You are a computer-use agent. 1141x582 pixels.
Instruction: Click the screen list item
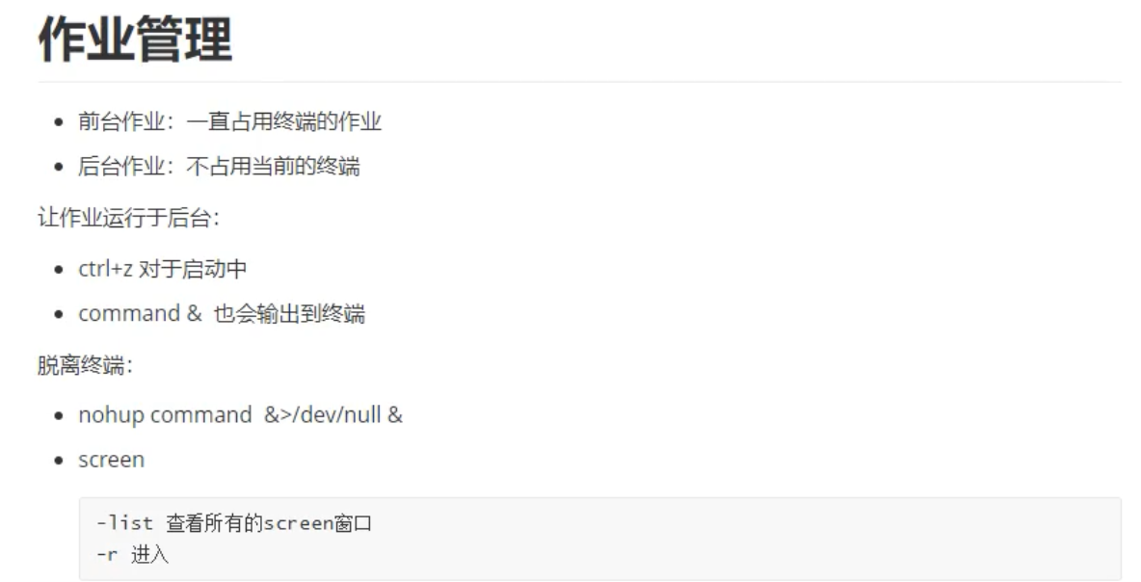tap(112, 461)
